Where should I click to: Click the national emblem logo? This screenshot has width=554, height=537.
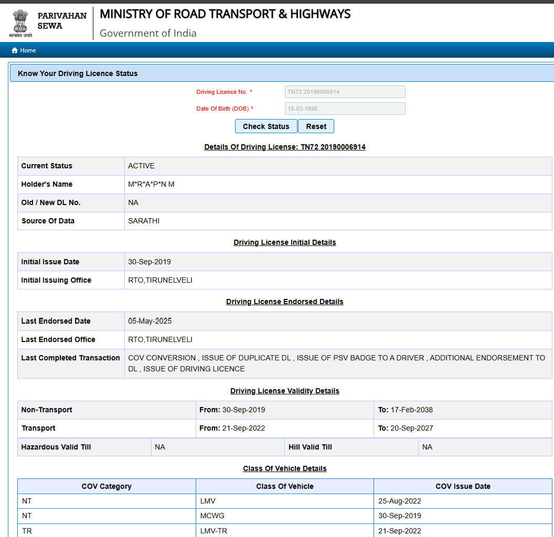point(20,23)
